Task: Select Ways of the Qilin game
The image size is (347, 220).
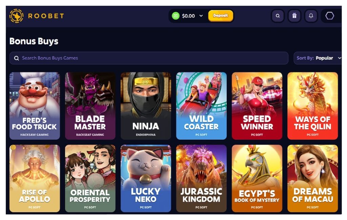Action: point(312,106)
